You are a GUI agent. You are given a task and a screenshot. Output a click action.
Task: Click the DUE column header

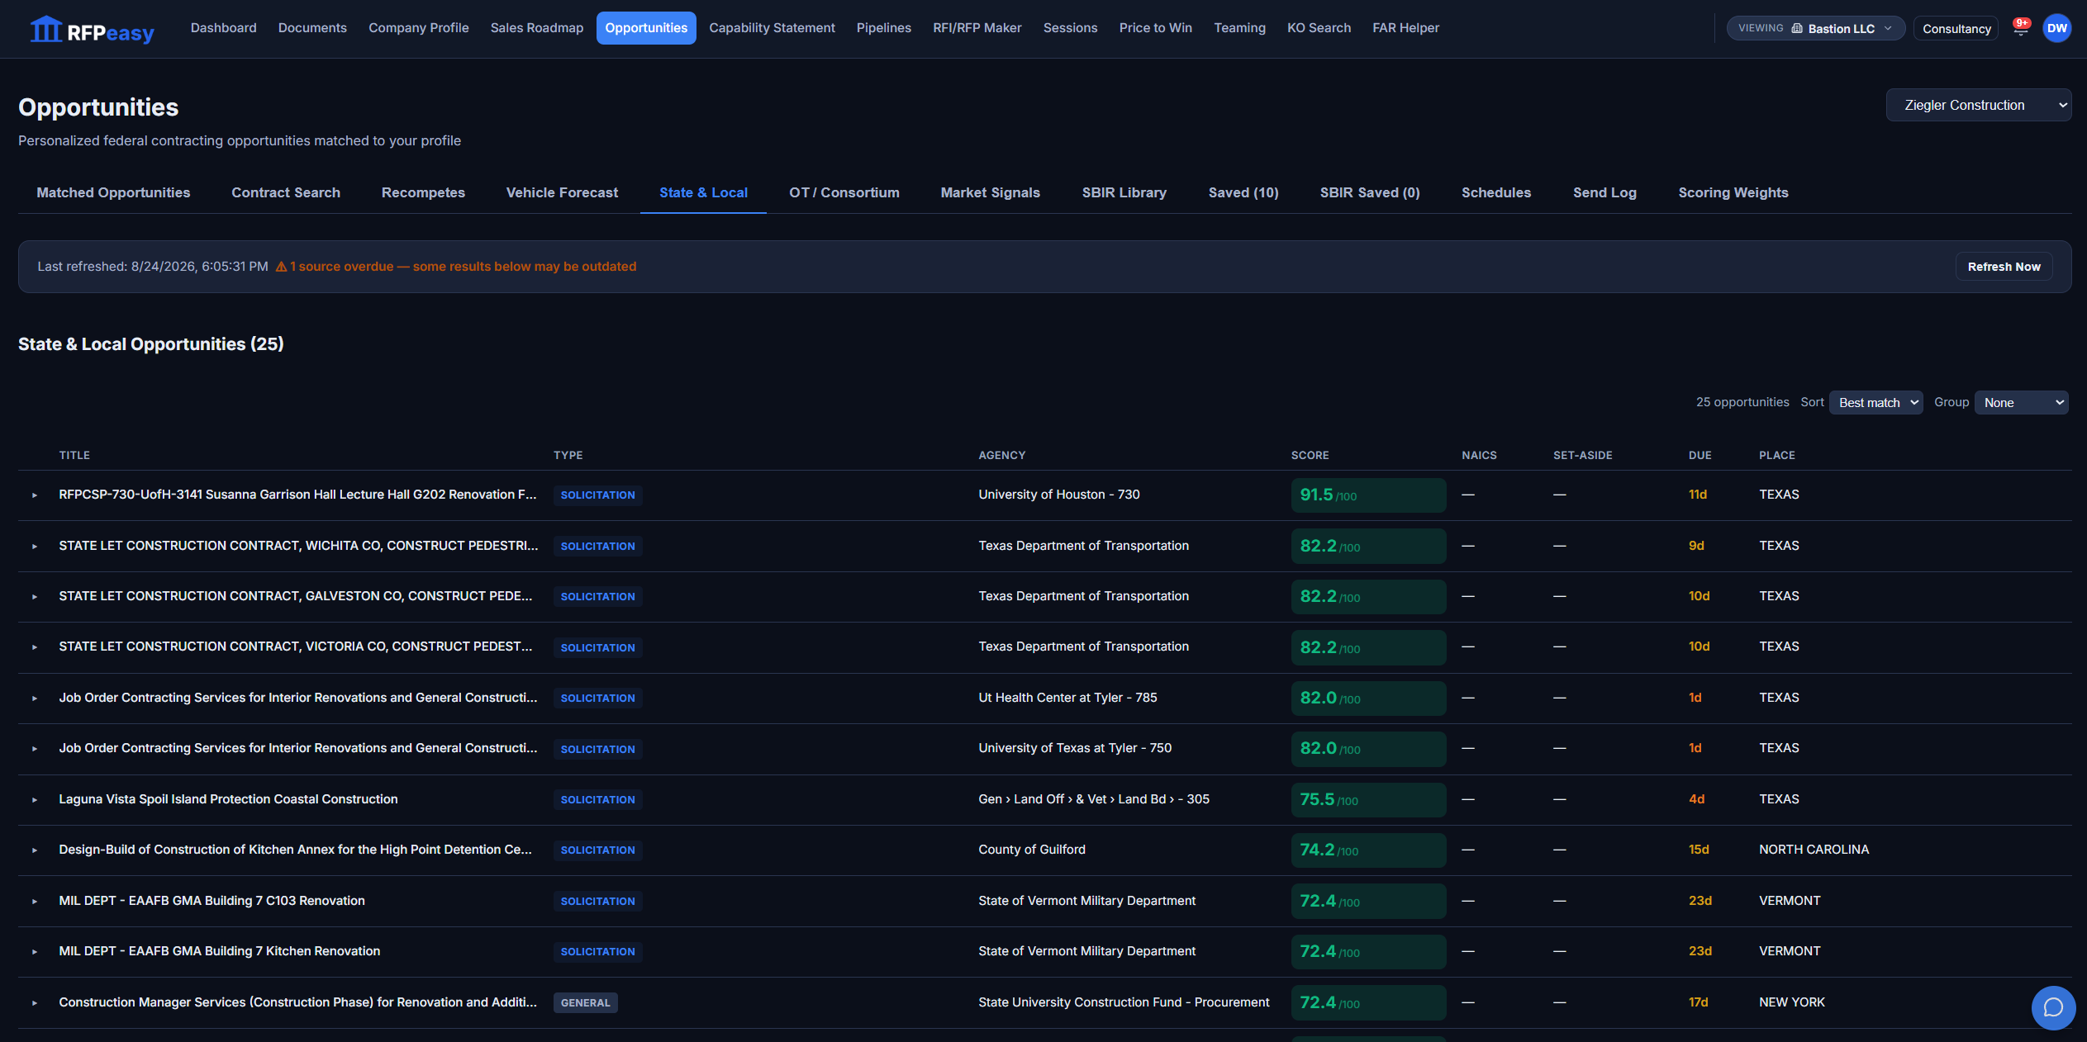(x=1700, y=456)
